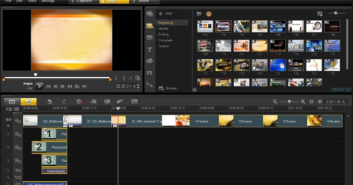Open the Graphic library icon
Viewport: 353px width, 185px height.
click(x=150, y=61)
